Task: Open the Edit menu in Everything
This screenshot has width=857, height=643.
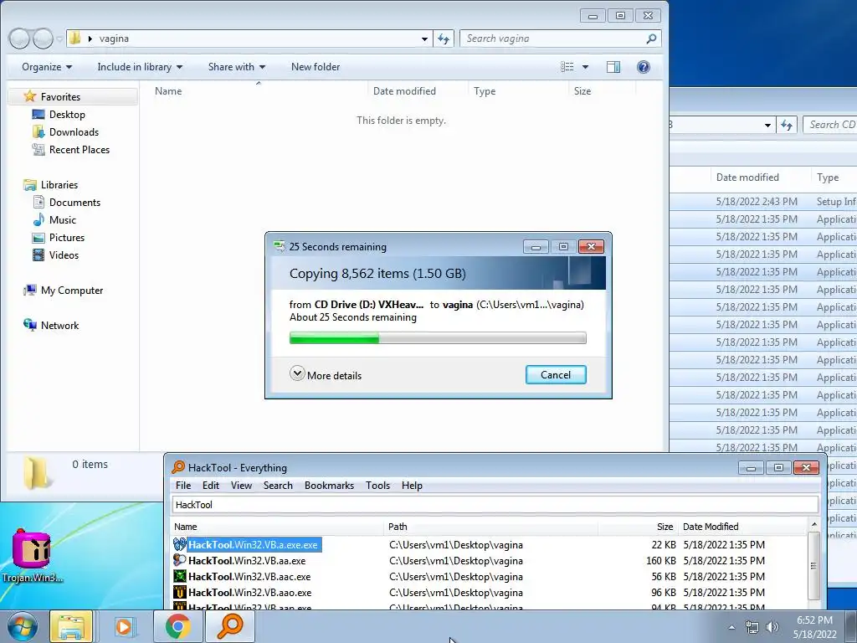Action: tap(210, 486)
